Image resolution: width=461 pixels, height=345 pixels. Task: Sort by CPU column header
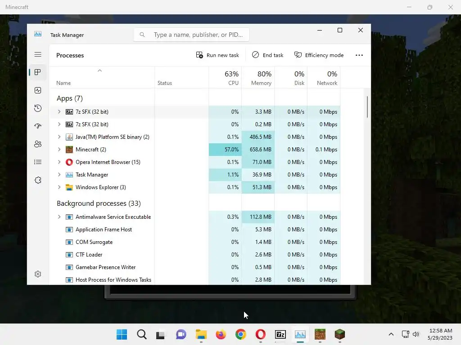point(225,77)
